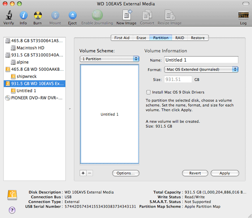The width and height of the screenshot is (252, 218).
Task: Select the PIONEER DVD-RW drive
Action: (34, 98)
